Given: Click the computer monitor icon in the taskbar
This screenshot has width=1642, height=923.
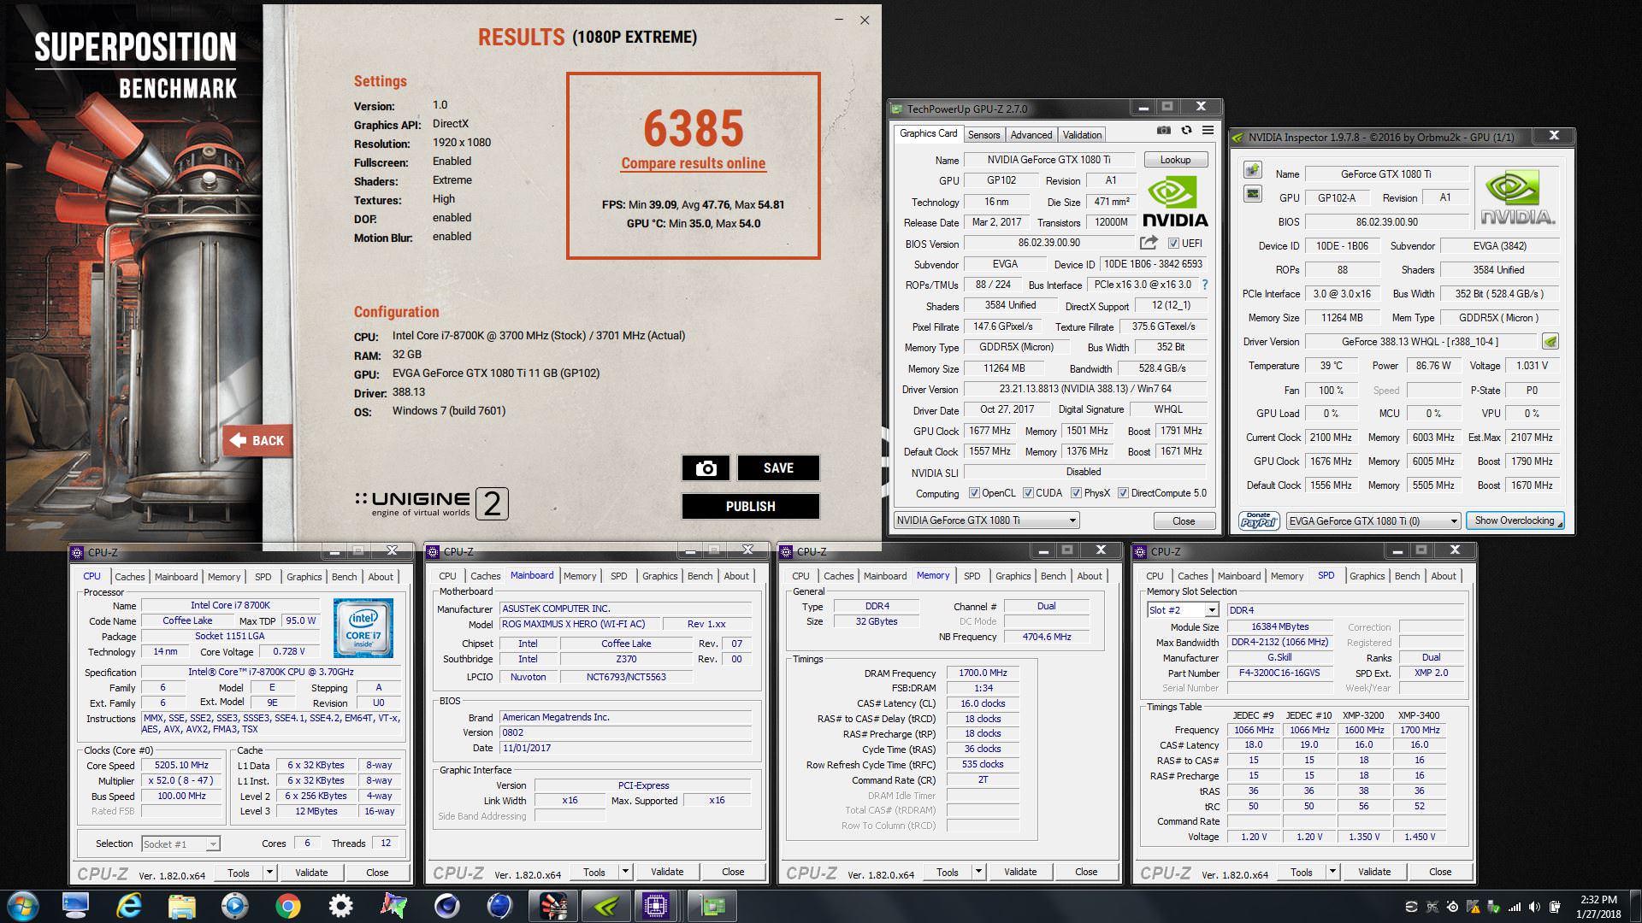Looking at the screenshot, I should tap(75, 905).
